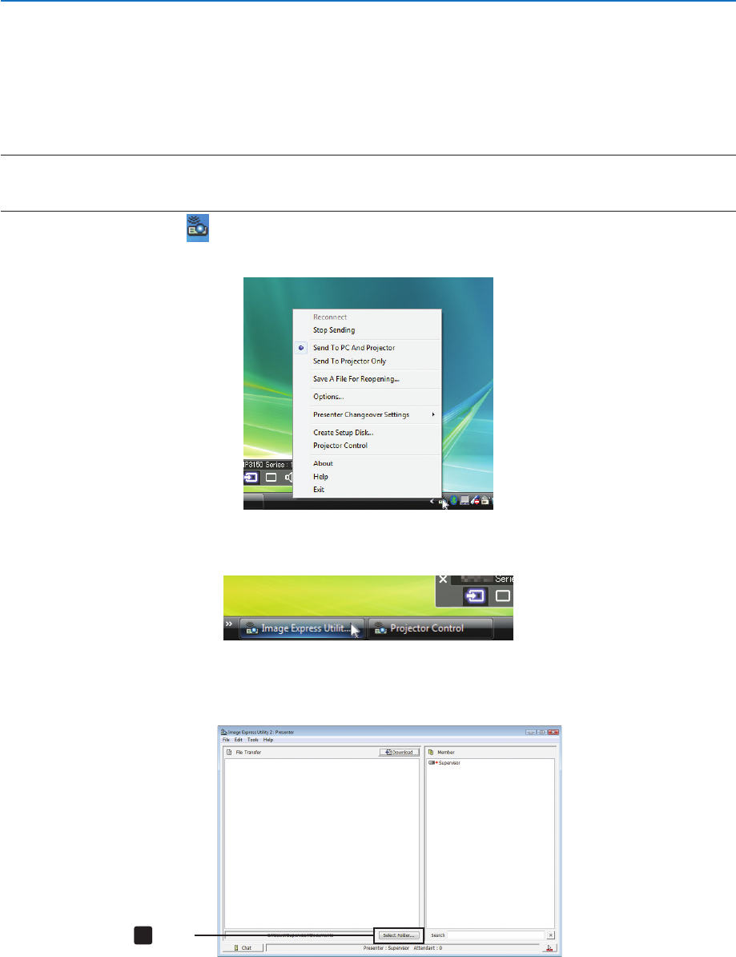Close the projector control bar with X
The width and height of the screenshot is (736, 957).
coord(444,579)
